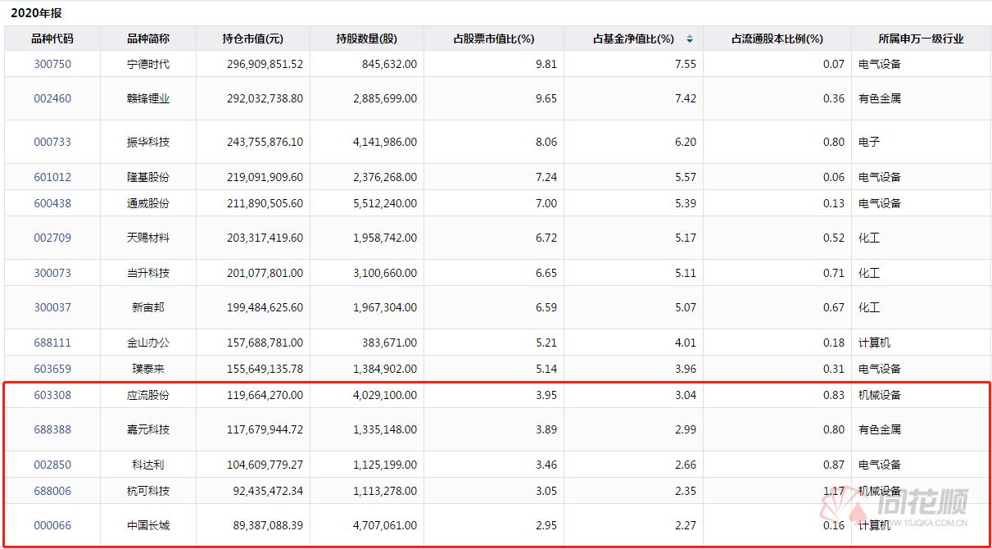
Task: Open stock code link 603659
Action: click(52, 369)
